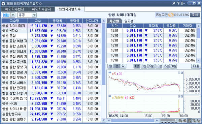Click the 다음 next button

196,66
